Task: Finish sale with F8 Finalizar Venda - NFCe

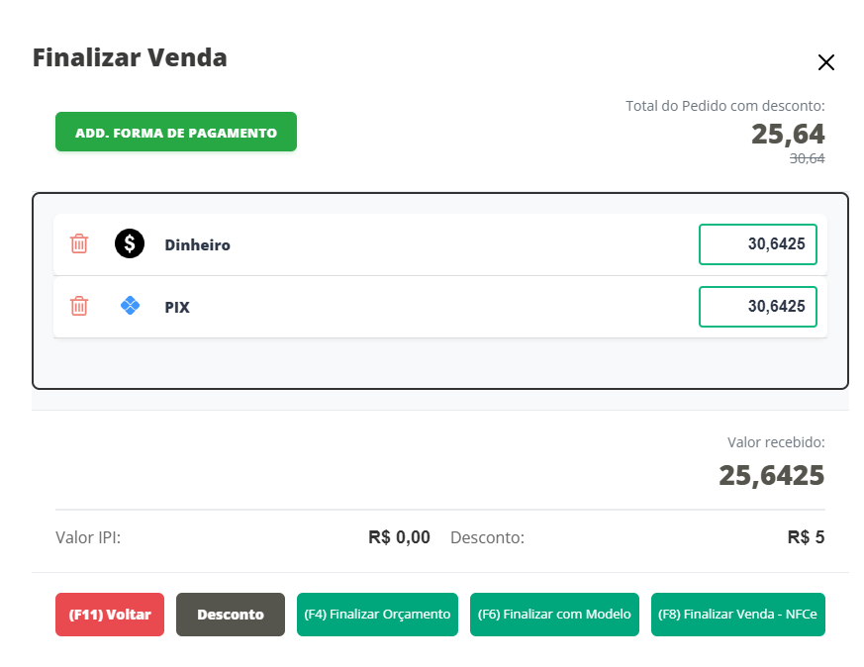Action: click(738, 615)
